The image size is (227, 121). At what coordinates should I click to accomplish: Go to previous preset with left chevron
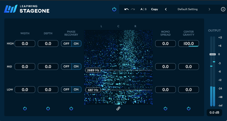coord(166,9)
